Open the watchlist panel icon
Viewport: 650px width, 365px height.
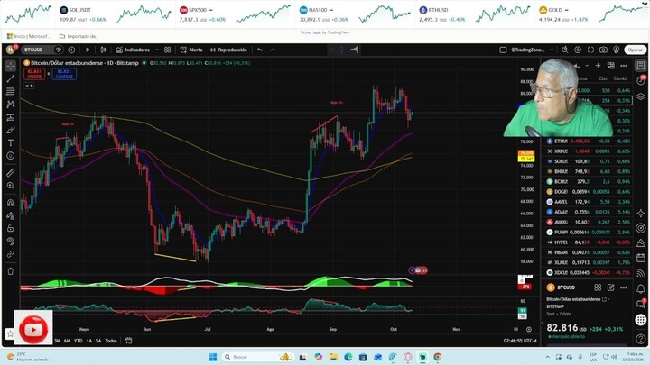641,66
